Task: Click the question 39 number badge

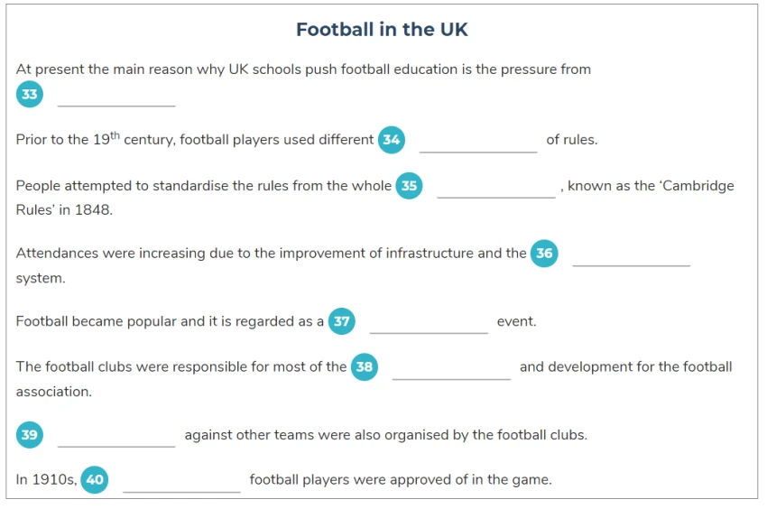Action: click(30, 435)
